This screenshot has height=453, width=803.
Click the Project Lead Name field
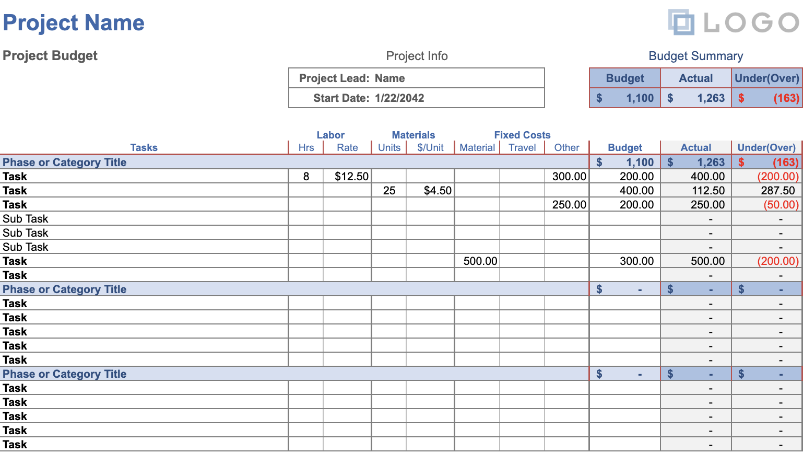(x=389, y=78)
